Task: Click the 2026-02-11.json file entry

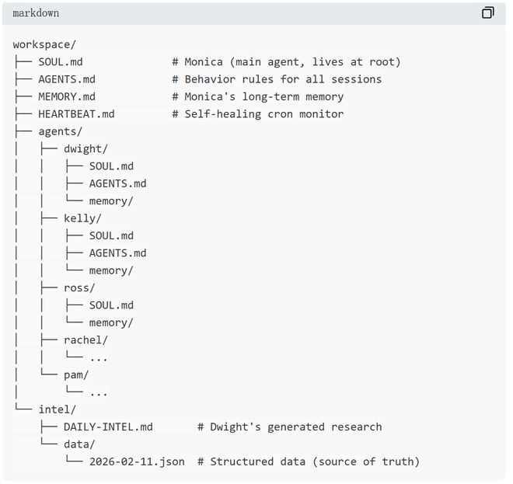Action: (x=137, y=461)
